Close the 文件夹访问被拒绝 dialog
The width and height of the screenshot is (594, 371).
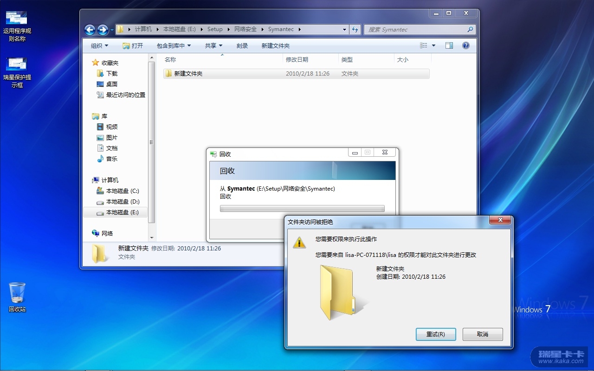coord(500,220)
